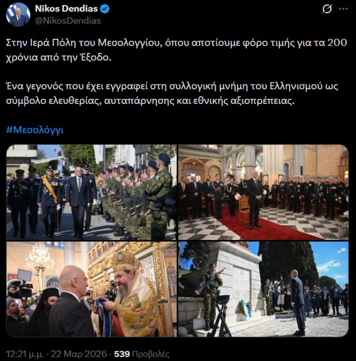
Task: Open the military honor guard parade photo
Action: [x=92, y=192]
